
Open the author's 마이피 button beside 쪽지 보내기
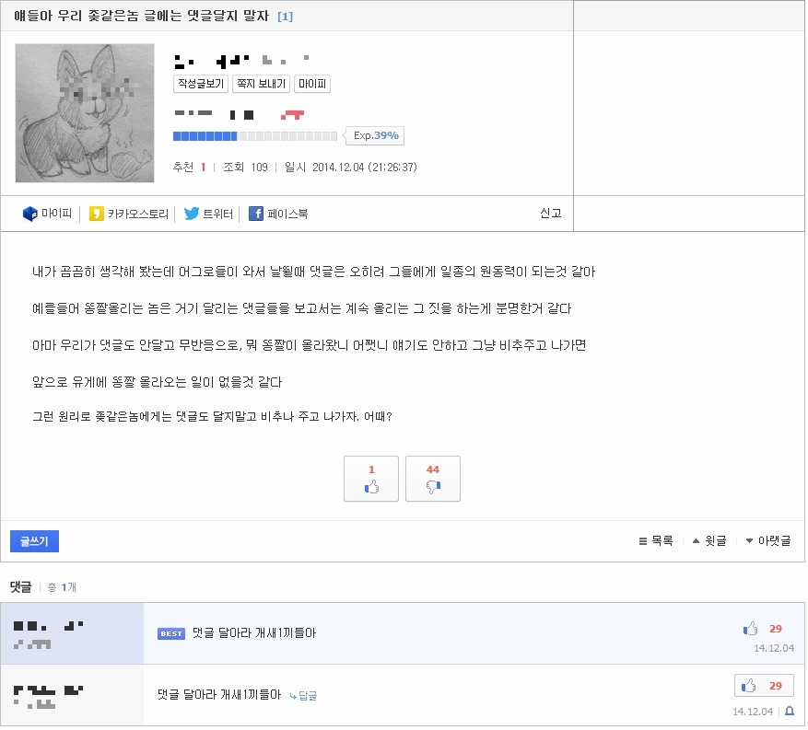pyautogui.click(x=312, y=84)
